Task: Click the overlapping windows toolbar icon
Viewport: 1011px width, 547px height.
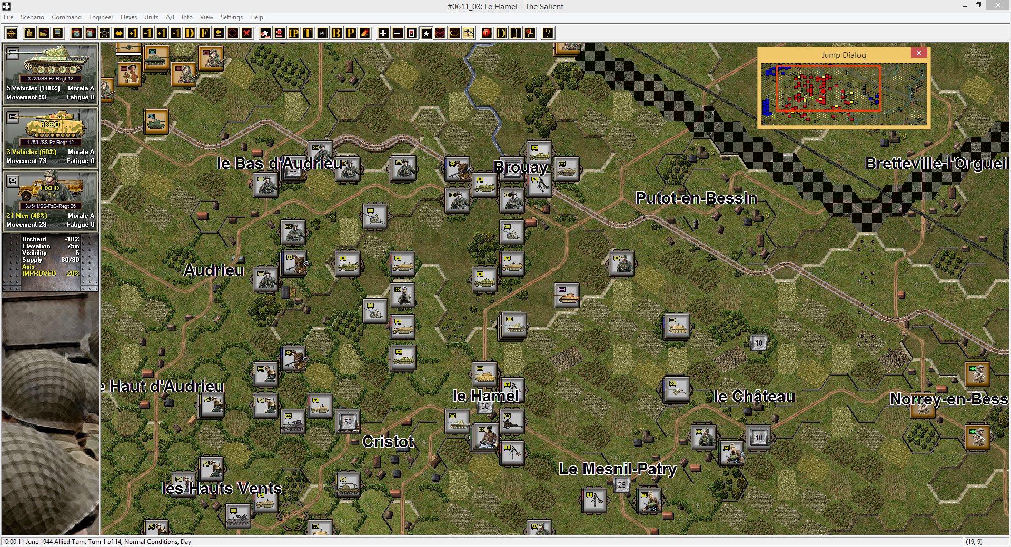Action: (529, 33)
